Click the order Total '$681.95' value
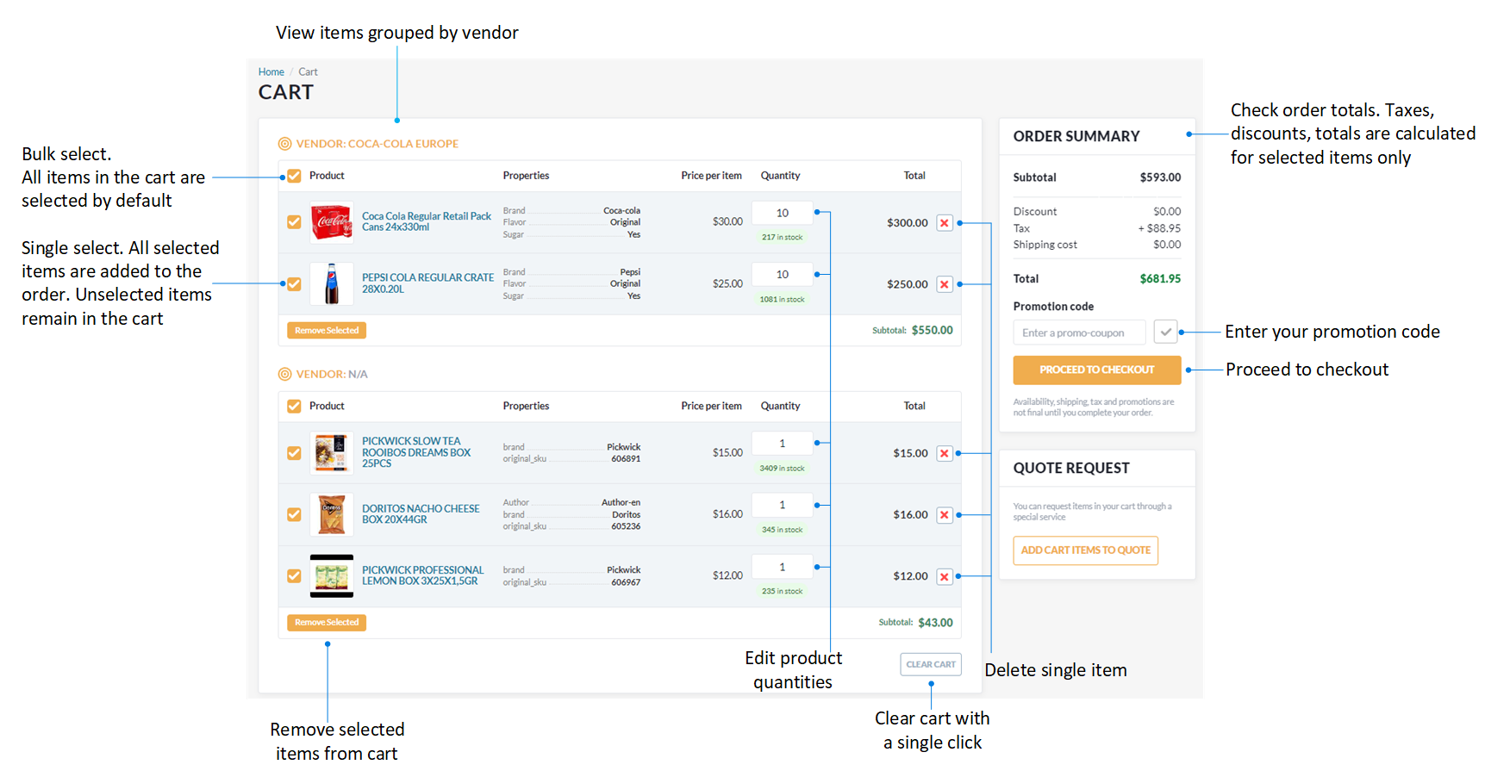 (x=1160, y=279)
